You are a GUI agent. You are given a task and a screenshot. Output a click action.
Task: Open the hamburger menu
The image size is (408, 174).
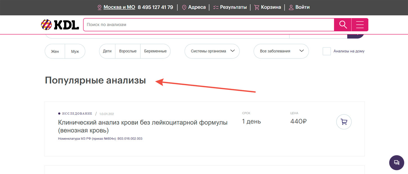click(x=360, y=25)
